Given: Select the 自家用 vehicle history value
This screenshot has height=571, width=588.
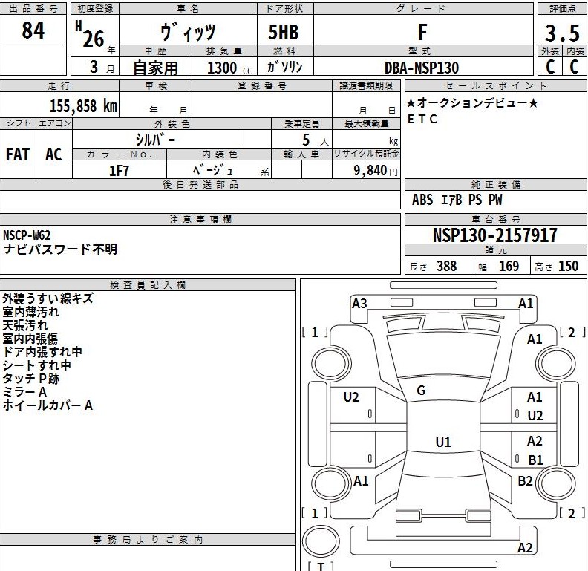Looking at the screenshot, I should click(x=156, y=68).
